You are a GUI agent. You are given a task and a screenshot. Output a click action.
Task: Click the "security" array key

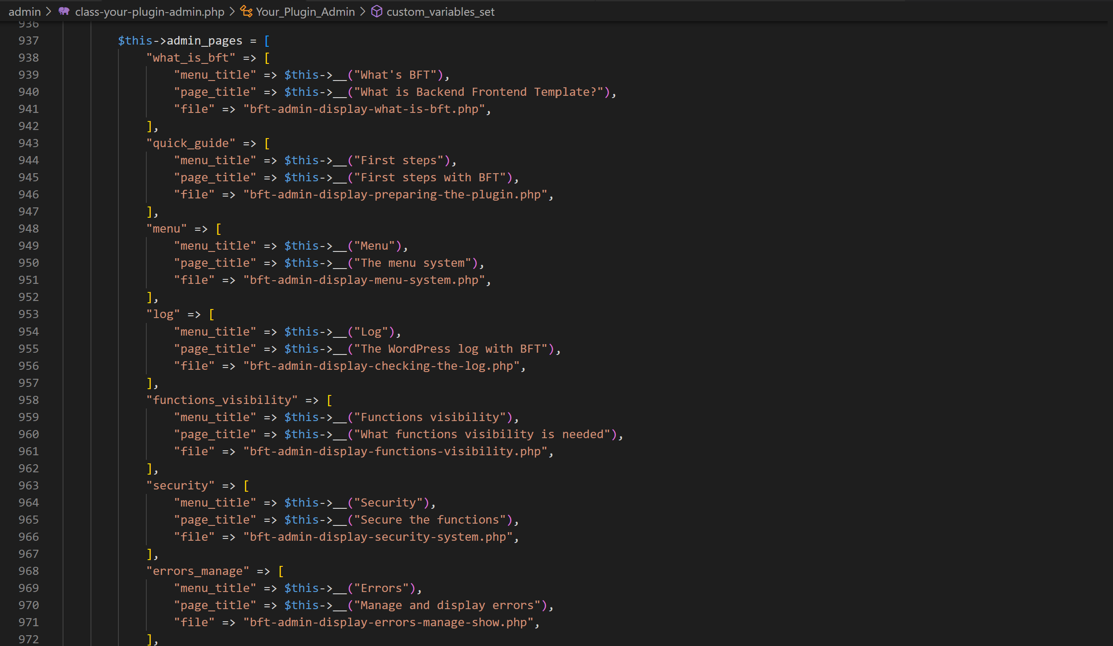[x=181, y=485]
